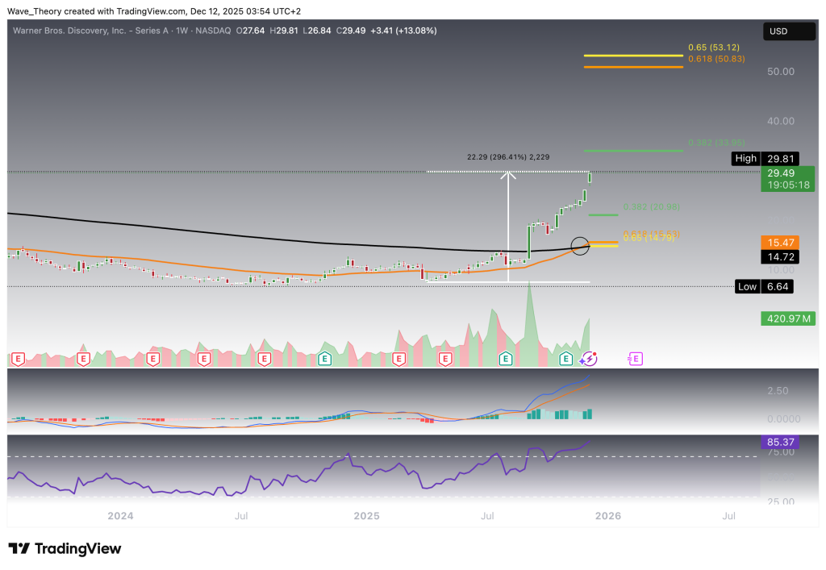Click the purple upcoming earnings marker
The height and width of the screenshot is (570, 826).
[x=635, y=357]
